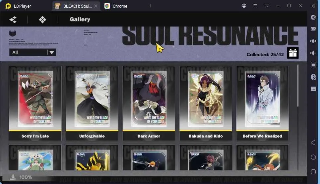Take a screenshot with the sidebar capture icon
This screenshot has width=320, height=184.
pyautogui.click(x=313, y=65)
